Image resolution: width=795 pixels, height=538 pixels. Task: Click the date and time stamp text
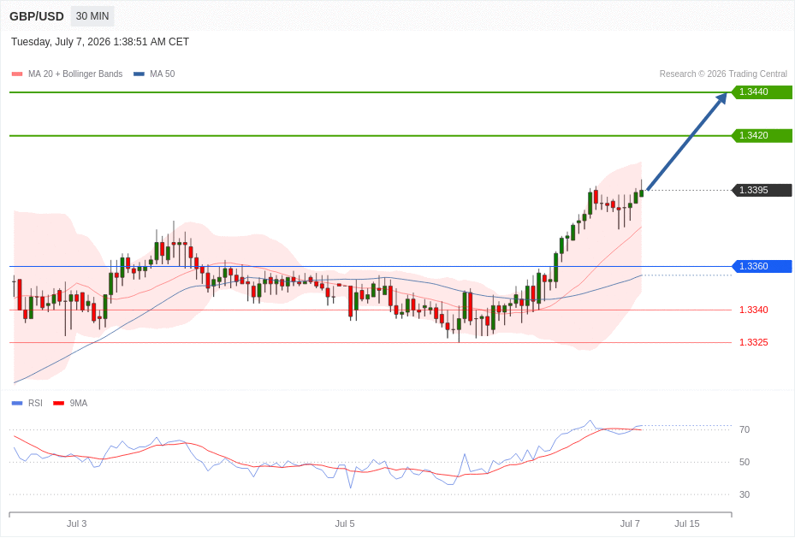[x=100, y=42]
